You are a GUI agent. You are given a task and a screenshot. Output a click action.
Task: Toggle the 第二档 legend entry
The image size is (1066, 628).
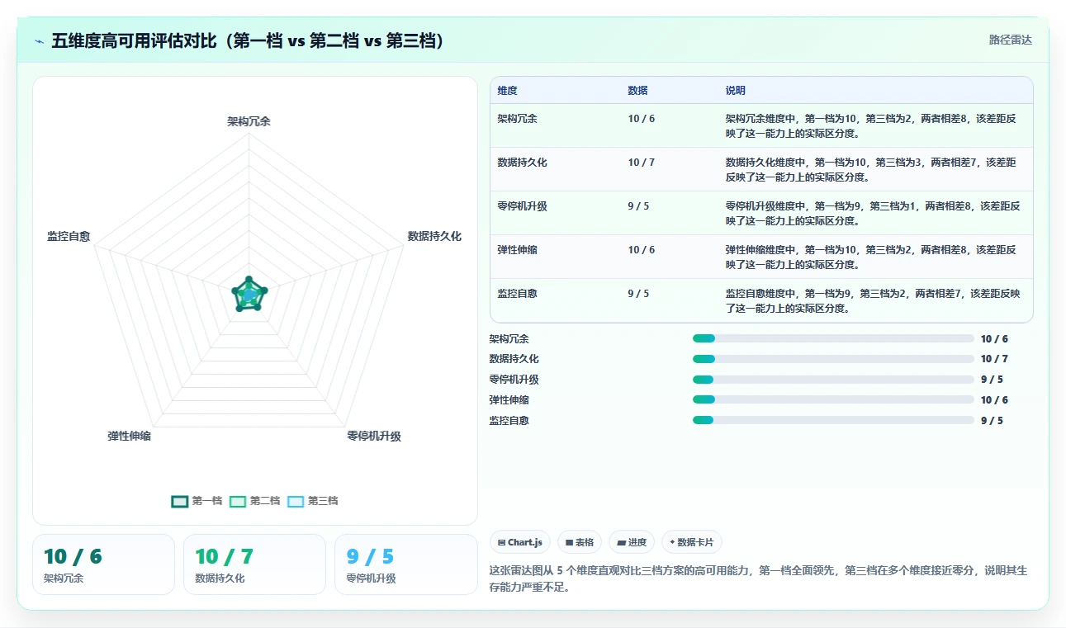click(x=255, y=501)
